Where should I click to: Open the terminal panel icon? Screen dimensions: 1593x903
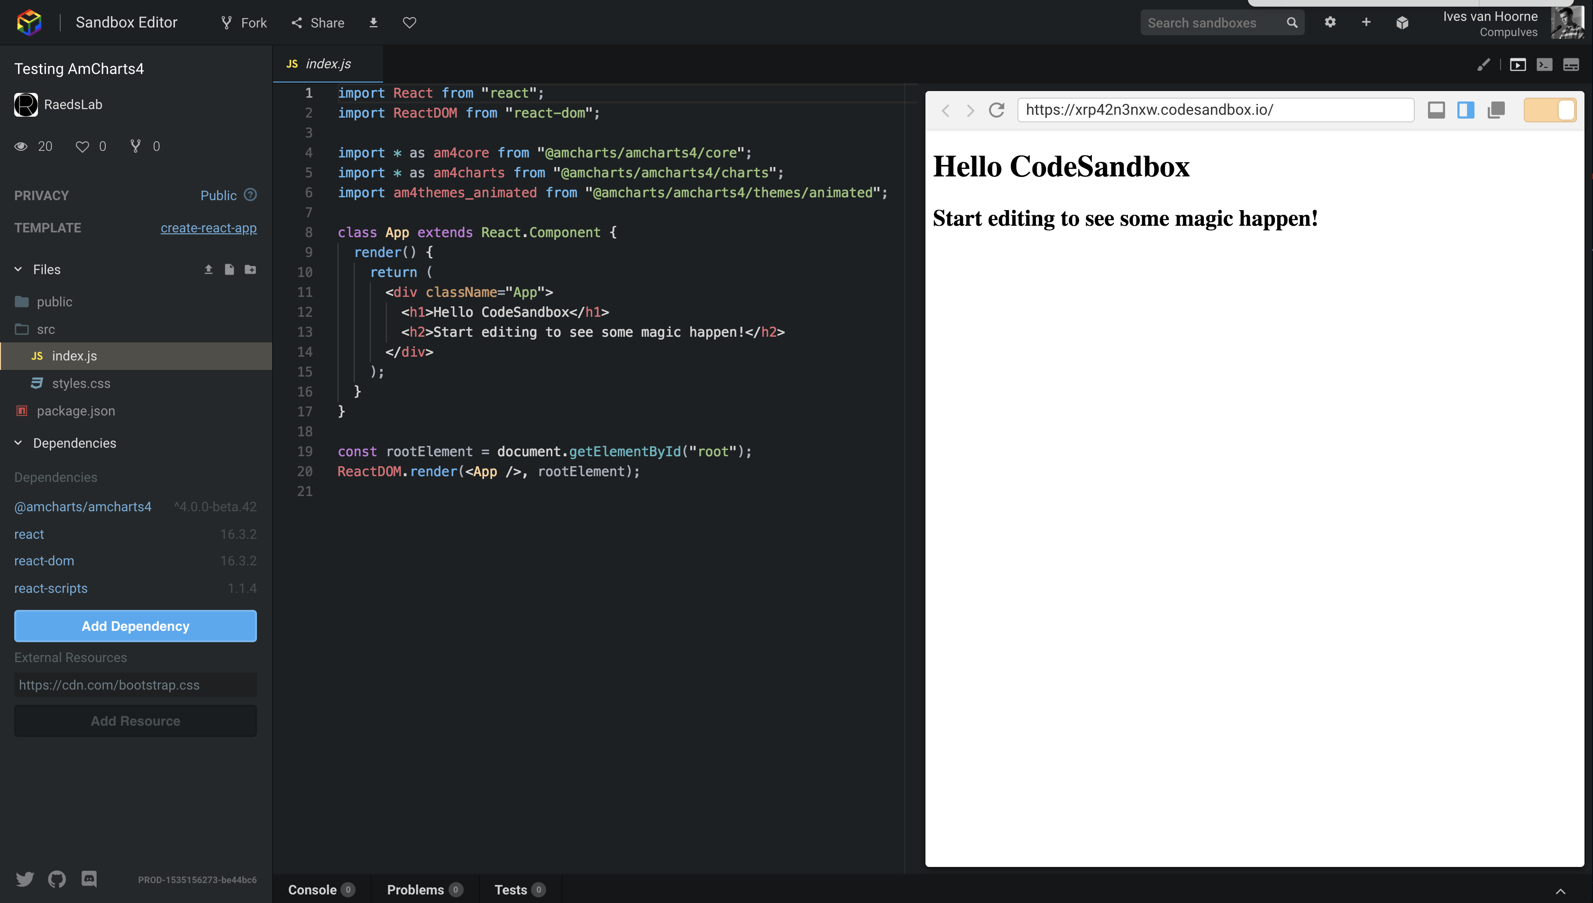[1545, 64]
